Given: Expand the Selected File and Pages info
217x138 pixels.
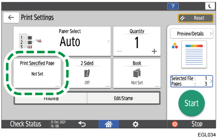Looking at the screenshot, I should 191,80.
